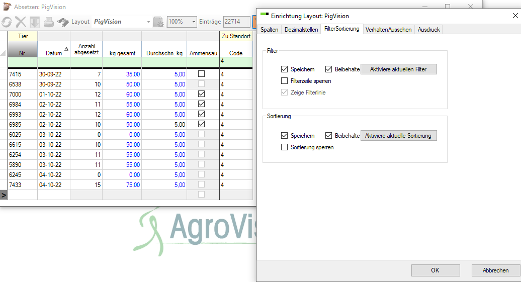Open the VerhaltenAussehen tab
521x282 pixels.
click(388, 30)
